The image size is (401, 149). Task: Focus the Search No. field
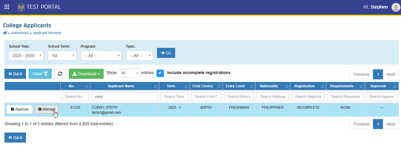[75, 97]
